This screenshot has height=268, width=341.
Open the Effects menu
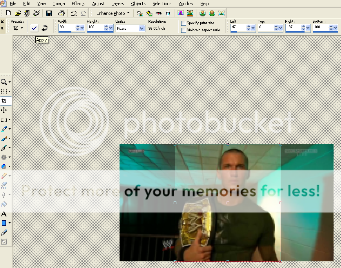coord(78,4)
